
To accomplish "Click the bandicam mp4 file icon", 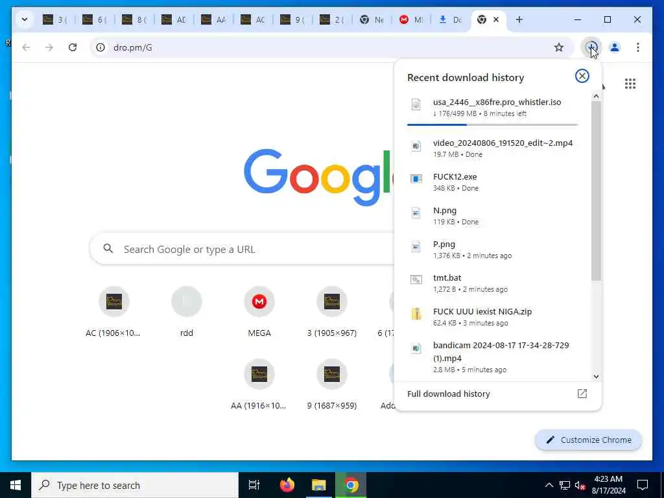I will [416, 348].
